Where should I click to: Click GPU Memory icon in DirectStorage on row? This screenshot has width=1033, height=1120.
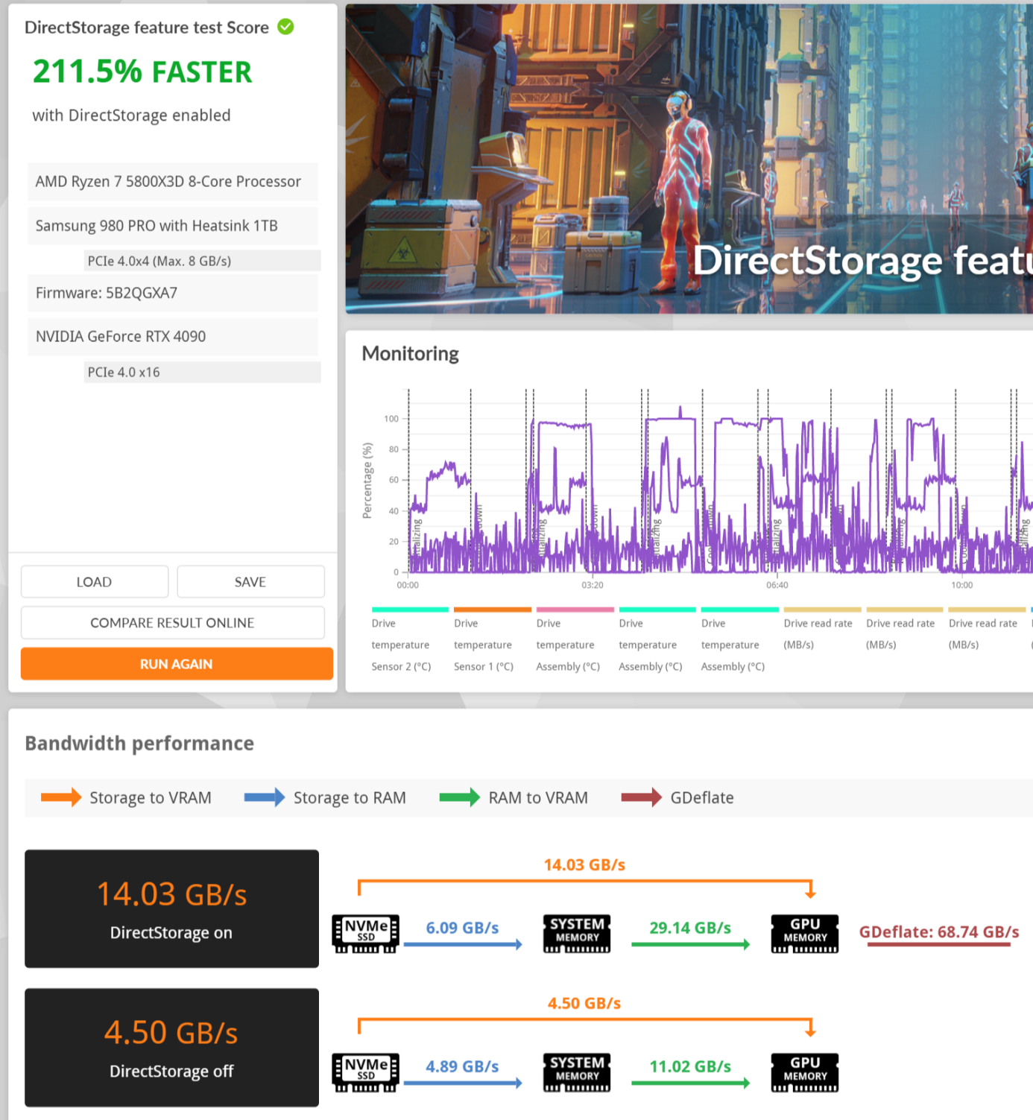[805, 934]
